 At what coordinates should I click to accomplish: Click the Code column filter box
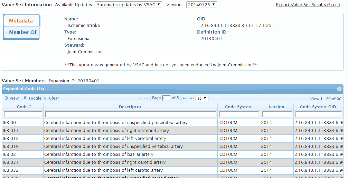(23, 114)
